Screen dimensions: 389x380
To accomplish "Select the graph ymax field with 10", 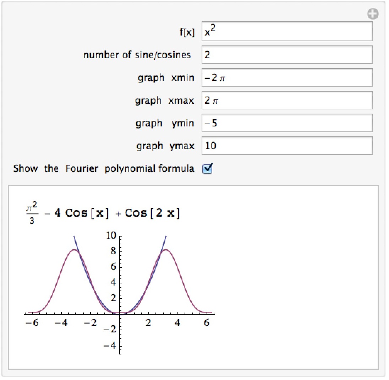I will point(287,146).
